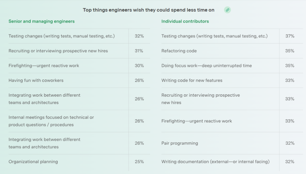Click the 'Having fun with coworkers' row
306x174 pixels.
[36, 80]
